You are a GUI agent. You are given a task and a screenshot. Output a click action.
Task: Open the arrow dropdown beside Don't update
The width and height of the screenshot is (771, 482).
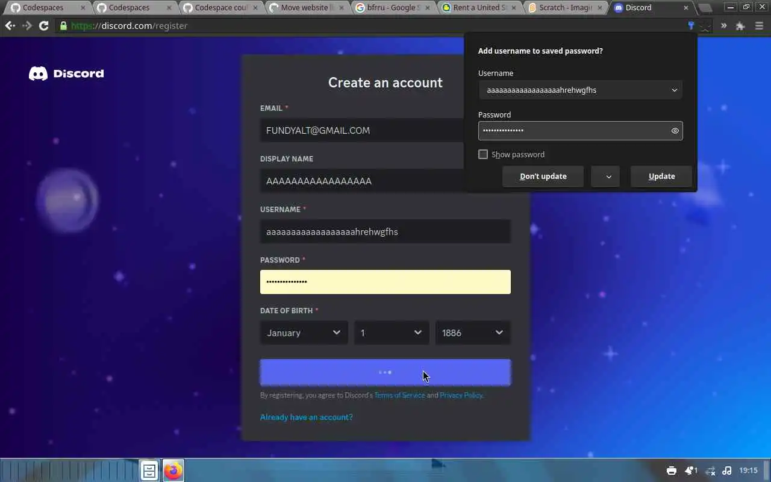click(x=605, y=177)
